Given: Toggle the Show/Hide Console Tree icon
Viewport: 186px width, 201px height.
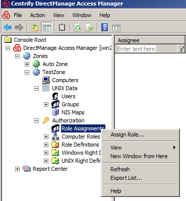Looking at the screenshot, I should (x=46, y=27).
